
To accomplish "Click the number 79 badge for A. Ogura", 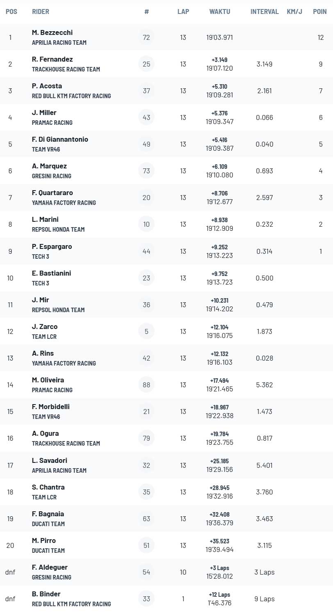I will tap(146, 438).
